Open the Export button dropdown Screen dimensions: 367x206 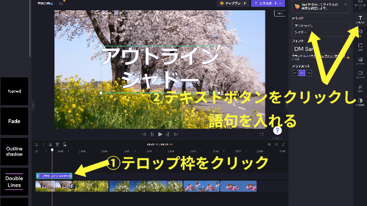tap(268, 3)
